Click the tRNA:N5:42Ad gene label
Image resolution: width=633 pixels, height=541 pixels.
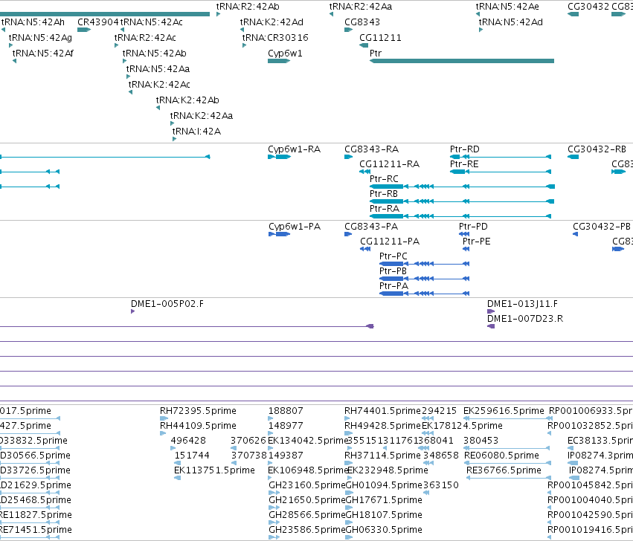(511, 22)
